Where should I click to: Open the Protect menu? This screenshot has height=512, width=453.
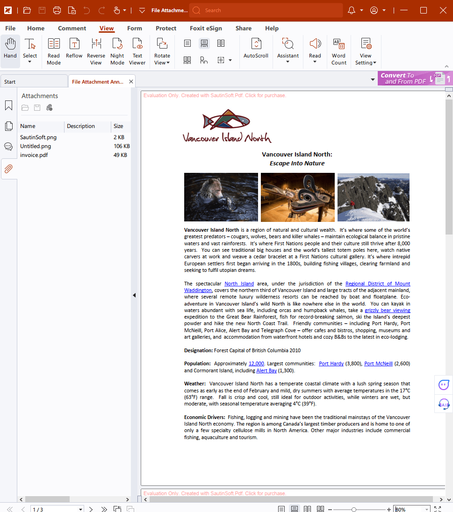[x=166, y=28]
